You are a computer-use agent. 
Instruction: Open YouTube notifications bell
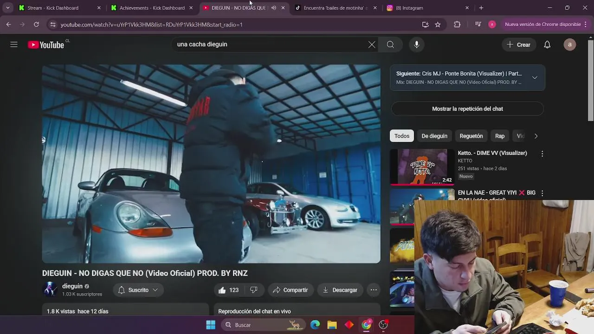click(547, 45)
